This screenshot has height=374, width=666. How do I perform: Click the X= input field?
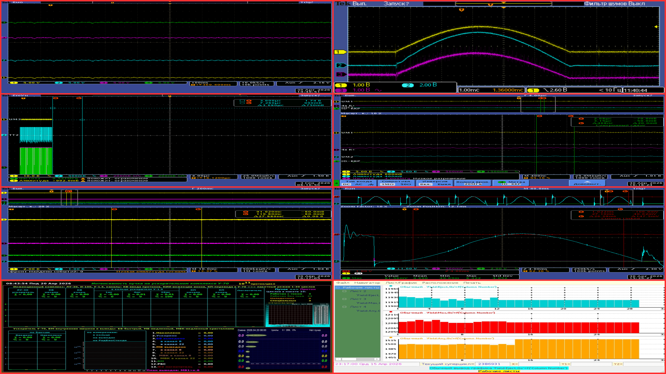539,364
